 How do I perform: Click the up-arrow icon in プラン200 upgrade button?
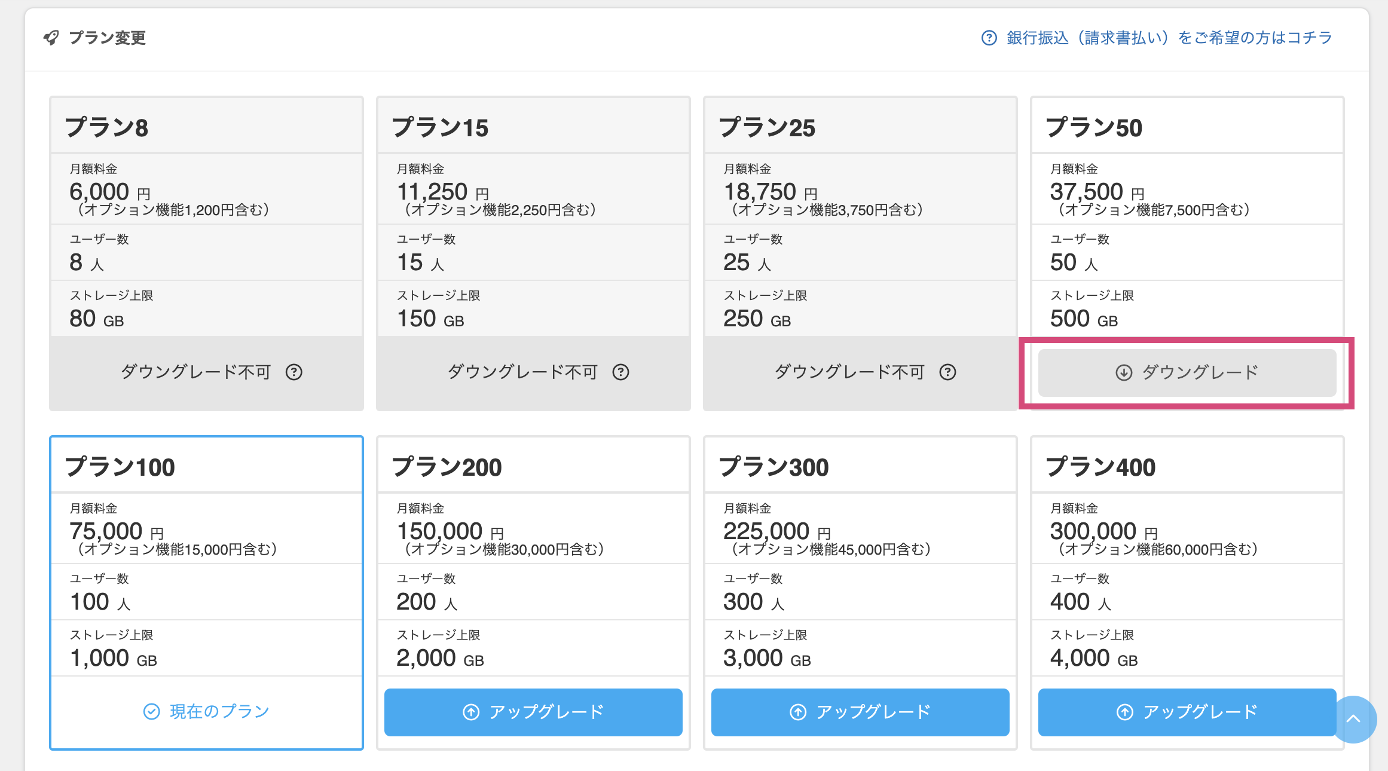(472, 712)
